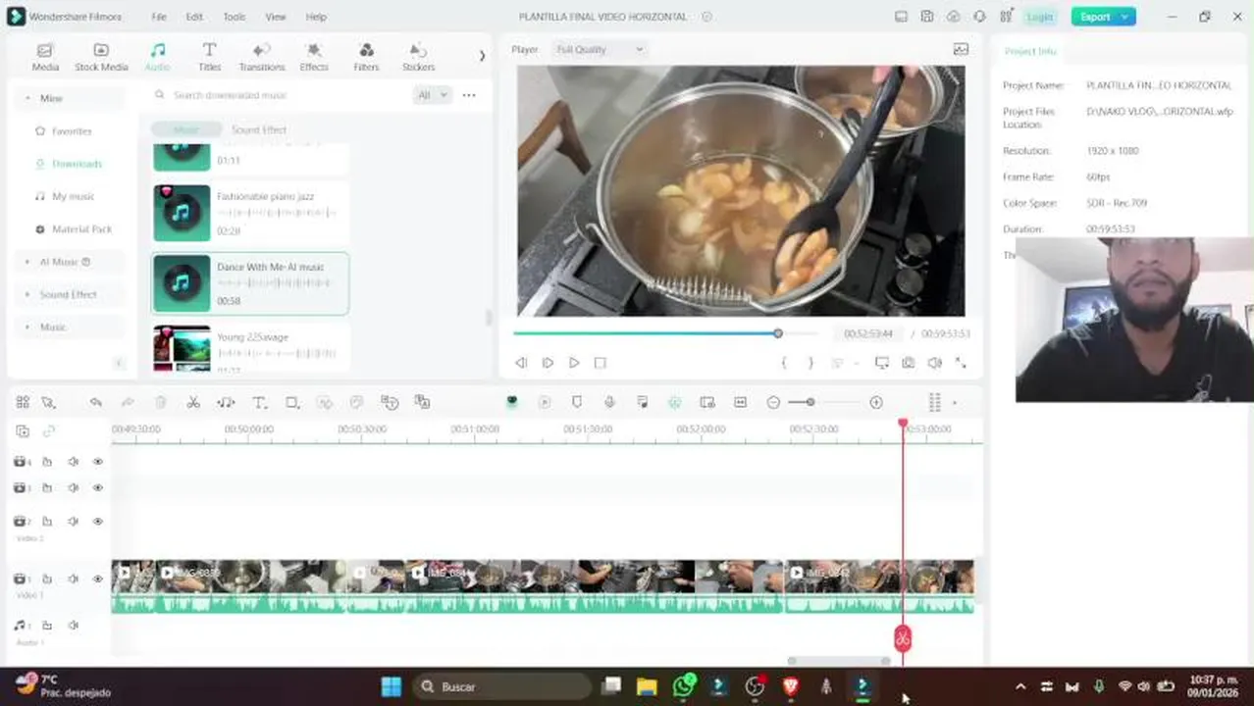Viewport: 1254px width, 706px height.
Task: Click the previous frame button
Action: tap(521, 363)
